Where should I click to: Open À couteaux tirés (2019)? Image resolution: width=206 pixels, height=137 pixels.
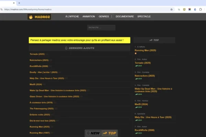click(x=41, y=102)
